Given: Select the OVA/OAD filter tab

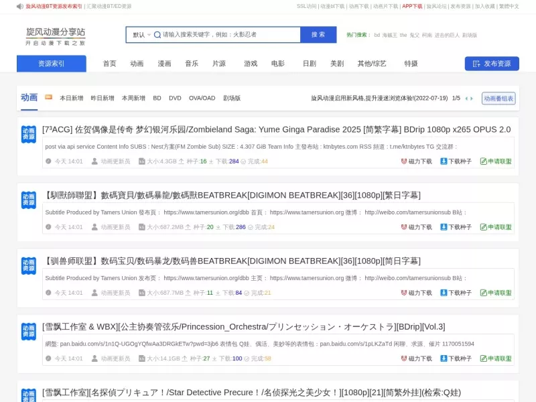Looking at the screenshot, I should point(202,98).
